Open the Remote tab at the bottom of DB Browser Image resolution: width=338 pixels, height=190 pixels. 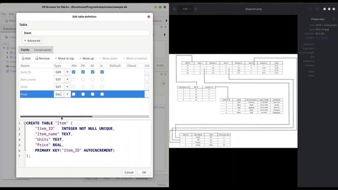click(142, 178)
